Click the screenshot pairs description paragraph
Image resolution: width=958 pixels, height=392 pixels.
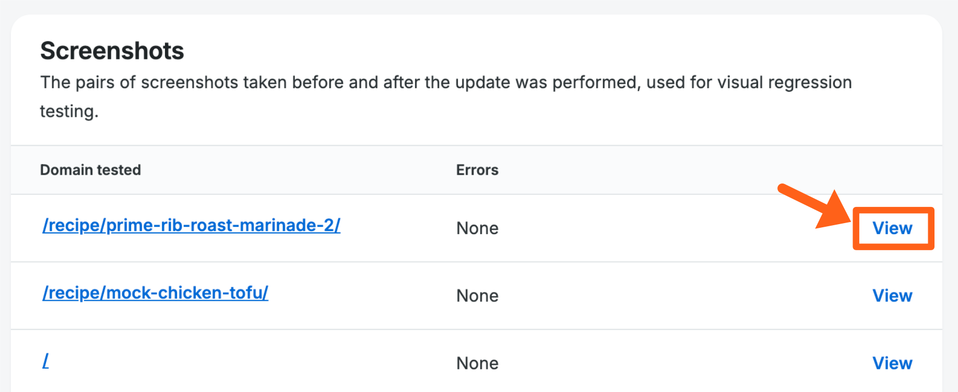tap(365, 83)
